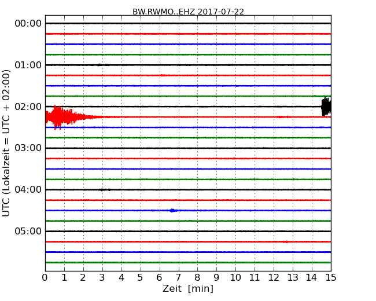Click the 05:00 time label

coord(28,231)
